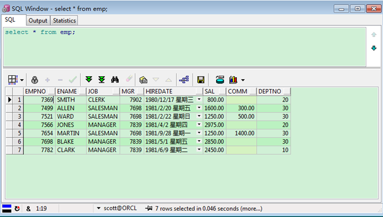Click the small box in the MGR column header
The height and width of the screenshot is (217, 383).
coord(140,91)
